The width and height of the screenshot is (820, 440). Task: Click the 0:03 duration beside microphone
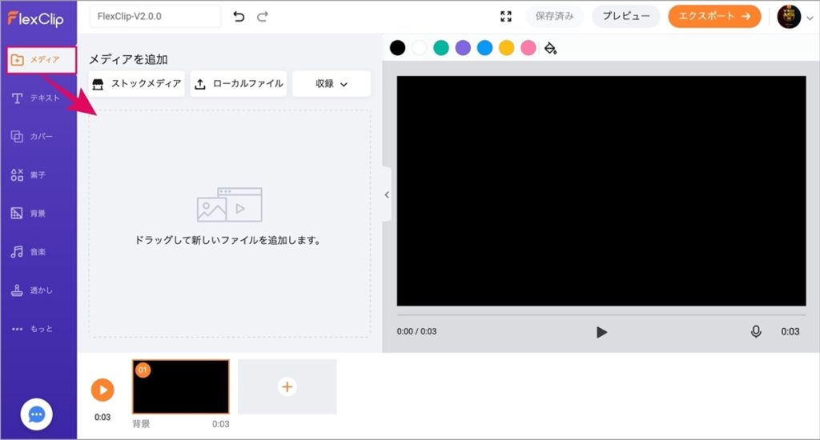click(x=790, y=331)
